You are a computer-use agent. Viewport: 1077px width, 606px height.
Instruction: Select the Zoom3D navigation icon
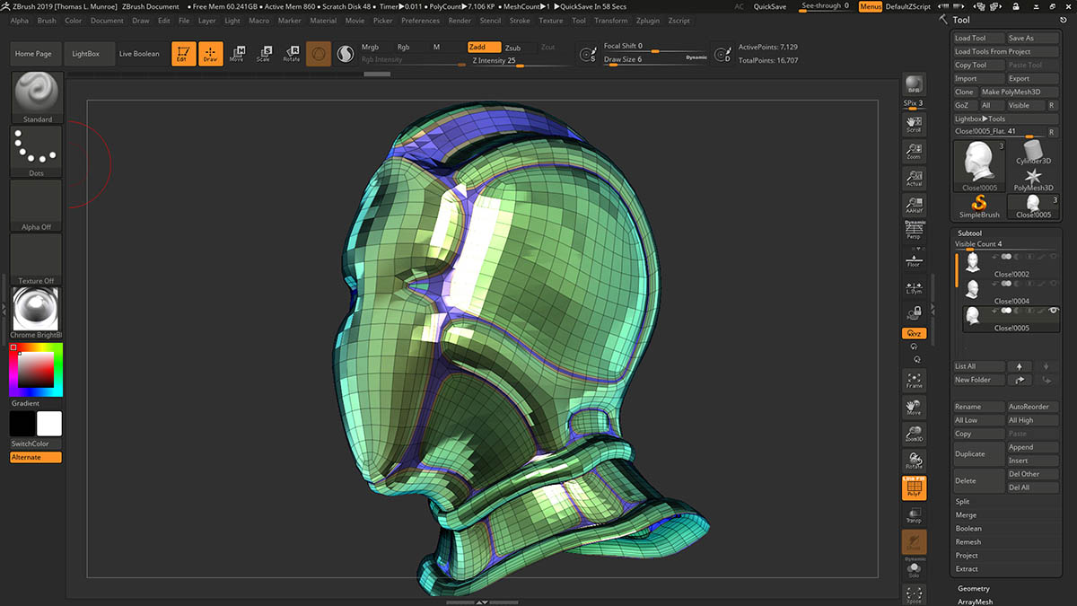pos(914,433)
